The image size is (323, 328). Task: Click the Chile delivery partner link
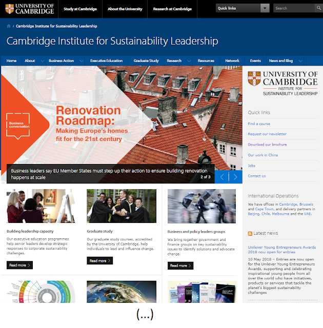tap(266, 214)
